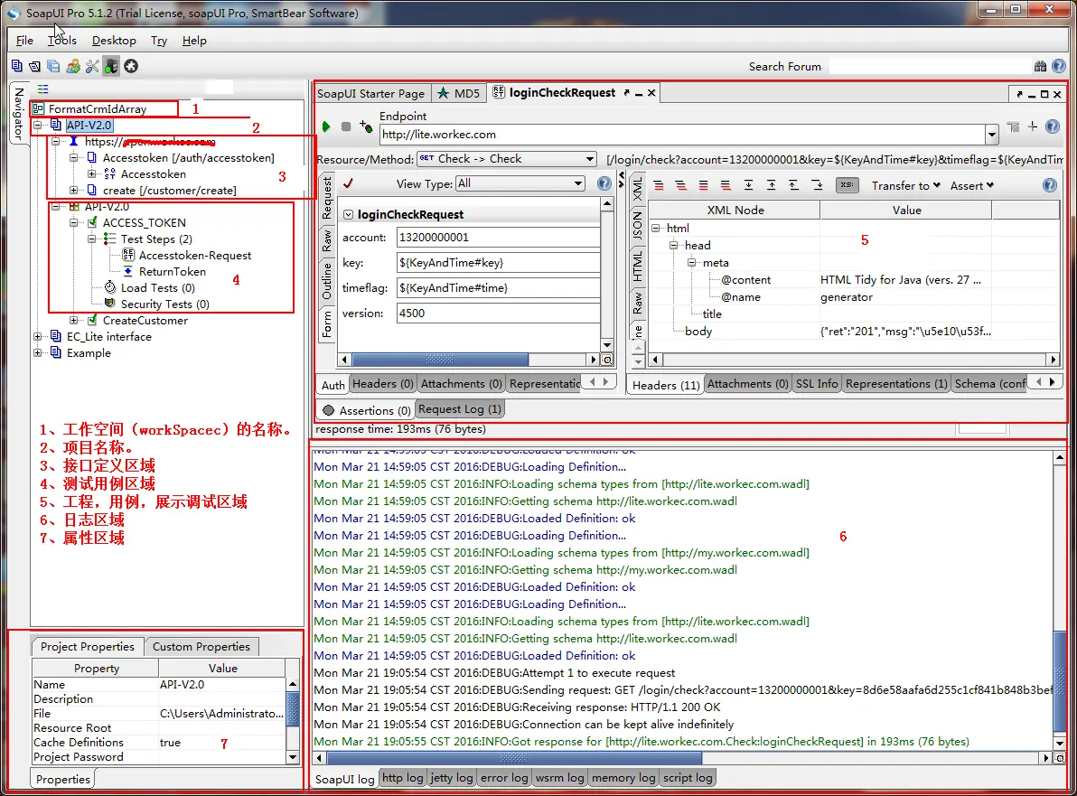Expand the create [/customer/create] resource
Viewport: 1077px width, 796px height.
click(x=73, y=191)
